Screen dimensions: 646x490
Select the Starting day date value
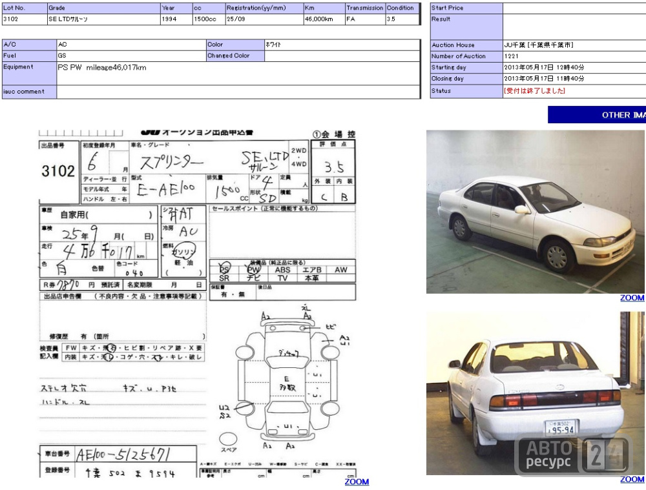coord(544,67)
